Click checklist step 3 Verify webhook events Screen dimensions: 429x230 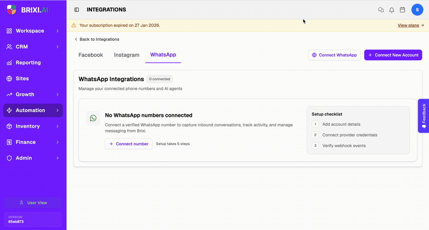coord(339,146)
